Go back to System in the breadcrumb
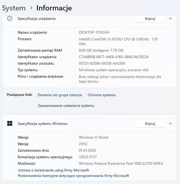180x184 pixels. 14,8
